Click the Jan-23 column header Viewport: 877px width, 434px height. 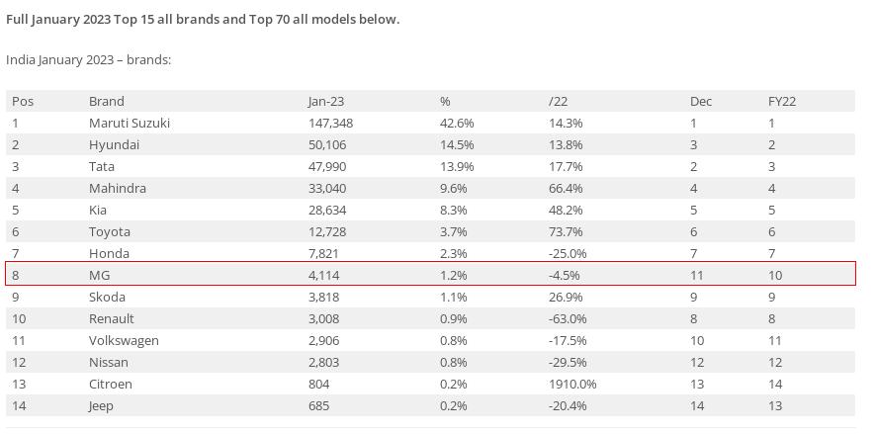[x=325, y=101]
